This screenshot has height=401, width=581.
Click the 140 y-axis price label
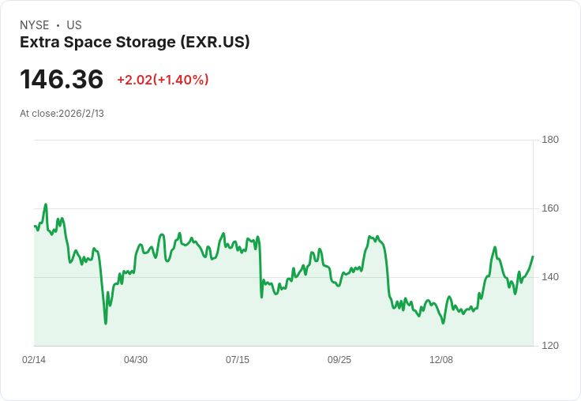(x=550, y=277)
